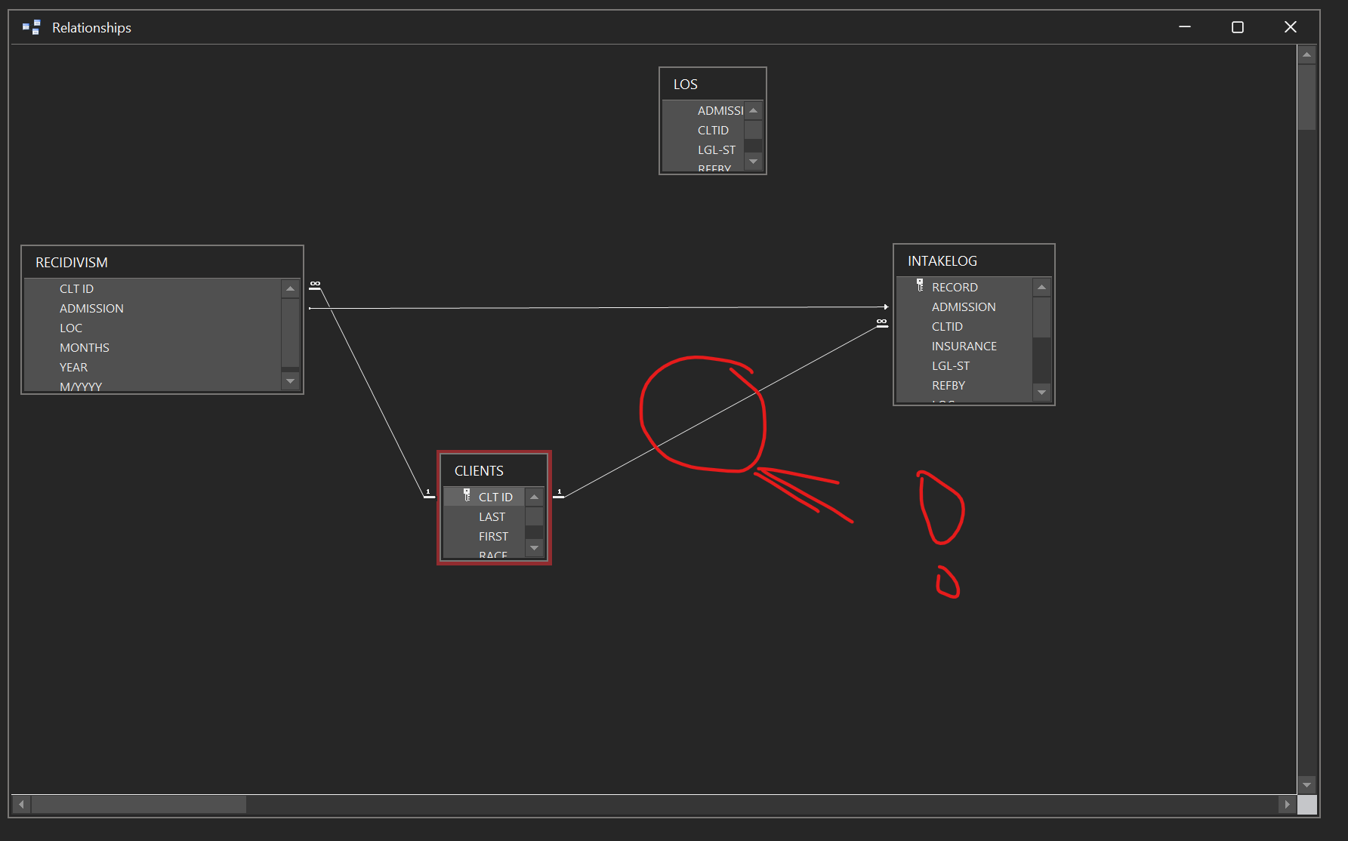Minimize the Relationships window

point(1185,27)
